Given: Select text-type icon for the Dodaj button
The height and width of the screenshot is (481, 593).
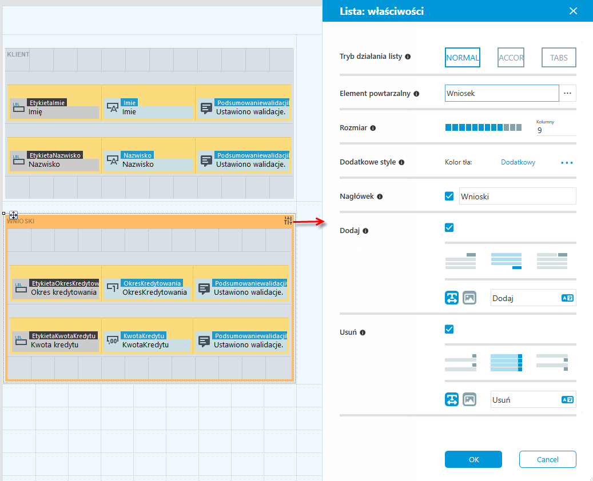Looking at the screenshot, I should coord(452,298).
